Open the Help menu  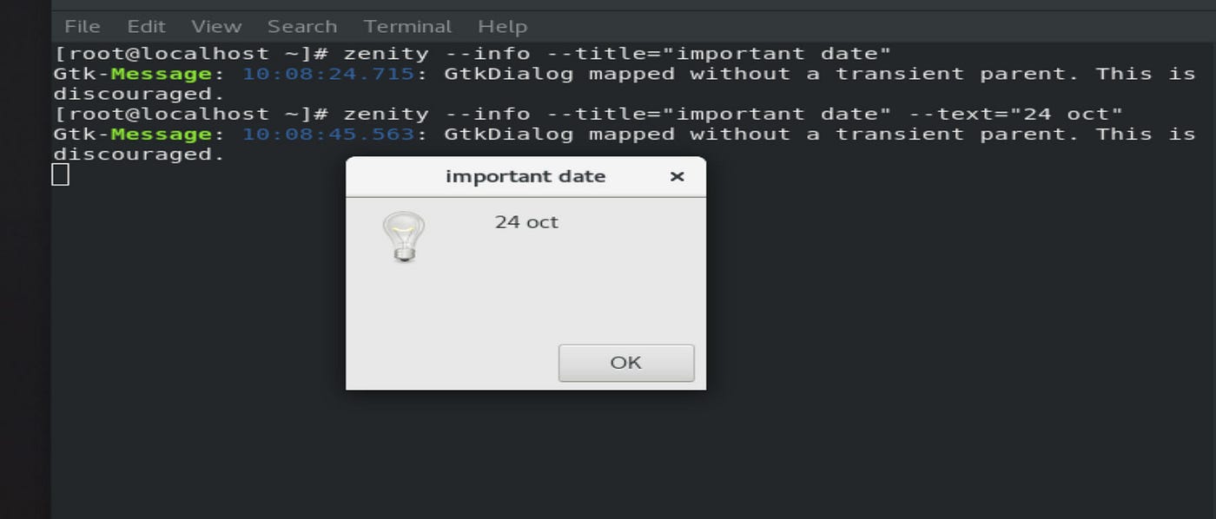502,26
